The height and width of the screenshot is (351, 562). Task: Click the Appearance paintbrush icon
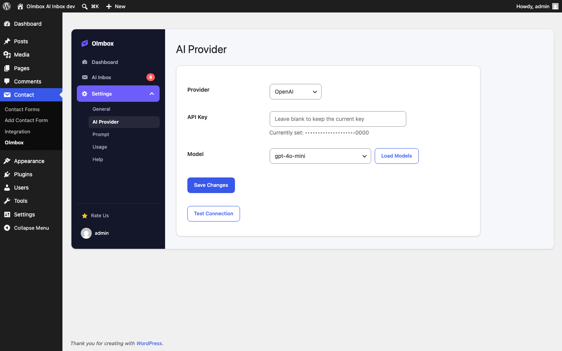[x=7, y=161]
